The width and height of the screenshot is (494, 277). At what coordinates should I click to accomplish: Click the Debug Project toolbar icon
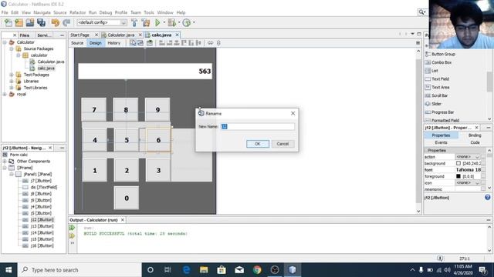tap(171, 22)
